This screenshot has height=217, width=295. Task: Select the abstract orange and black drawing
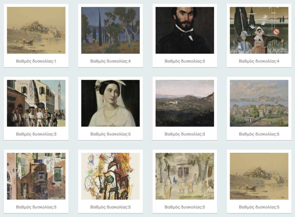[110, 176]
